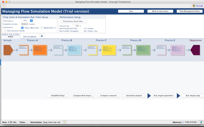This screenshot has width=204, height=127.
Task: Click the '88.3 People / day' throughput value
Action: [x=91, y=31]
